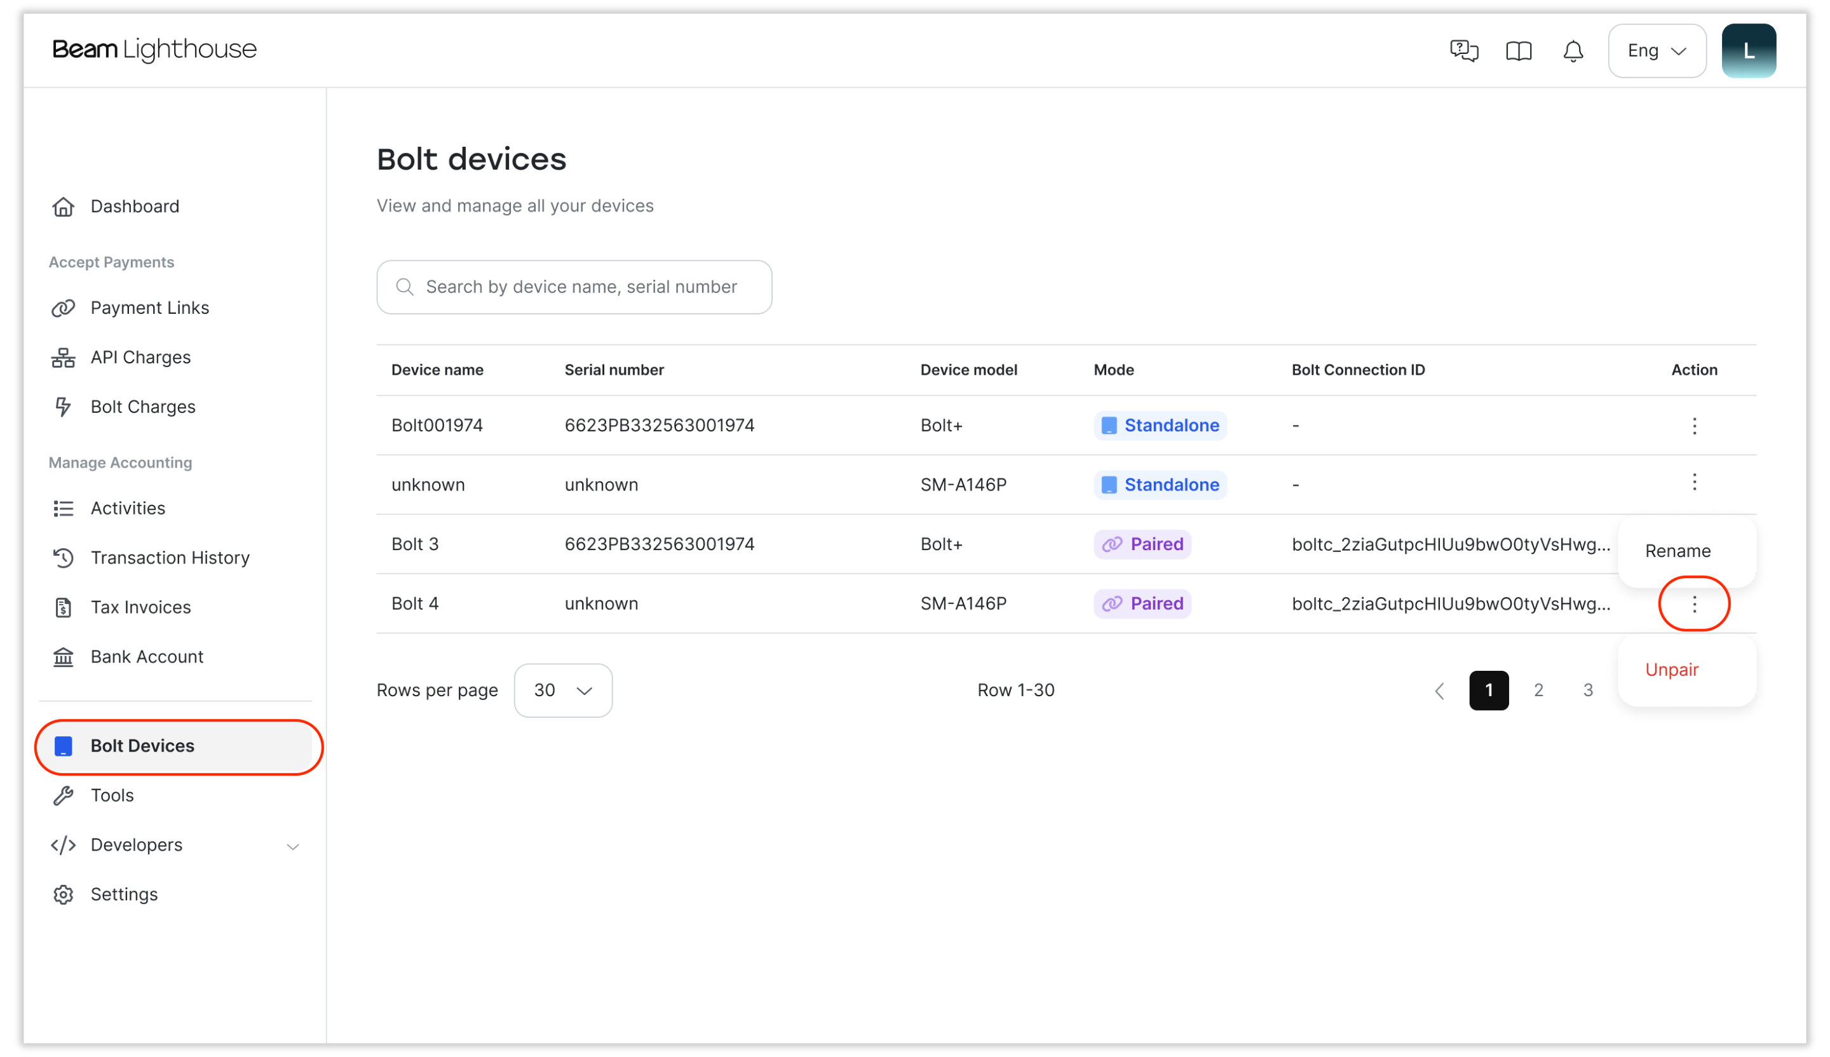
Task: Click Standalone badge in Bolt001974 row
Action: pyautogui.click(x=1160, y=426)
